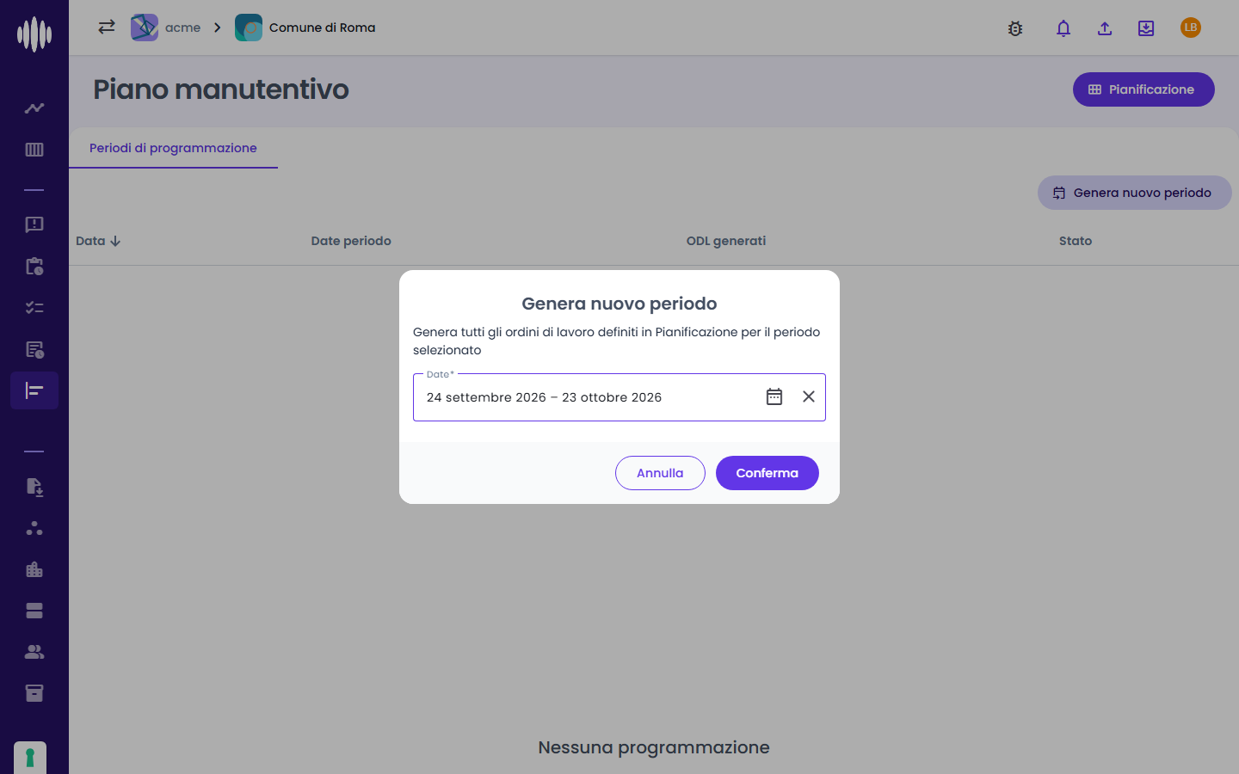This screenshot has height=774, width=1239.
Task: Open the archive box sidebar icon
Action: [34, 693]
